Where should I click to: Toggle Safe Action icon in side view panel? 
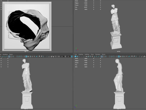pos(112,57)
